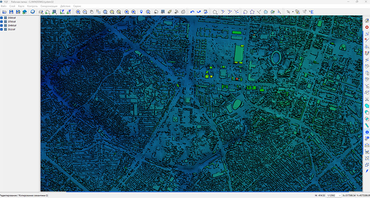The image size is (370, 198).
Task: Open folder icon in main toolbar
Action: click(5, 12)
